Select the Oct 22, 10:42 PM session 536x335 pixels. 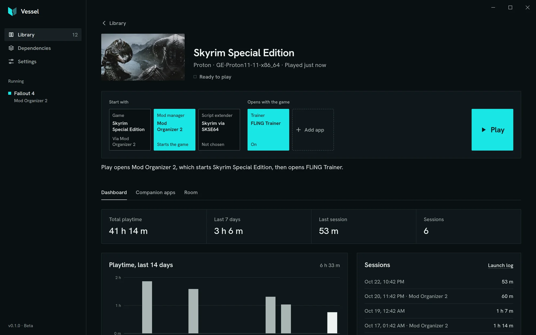439,282
